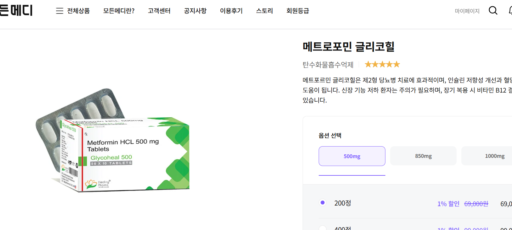Image resolution: width=512 pixels, height=230 pixels.
Task: Click the Glycoheal 500 product image
Action: click(113, 140)
